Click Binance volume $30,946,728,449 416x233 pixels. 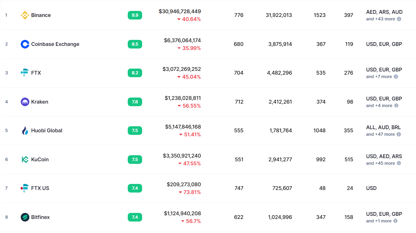click(180, 11)
